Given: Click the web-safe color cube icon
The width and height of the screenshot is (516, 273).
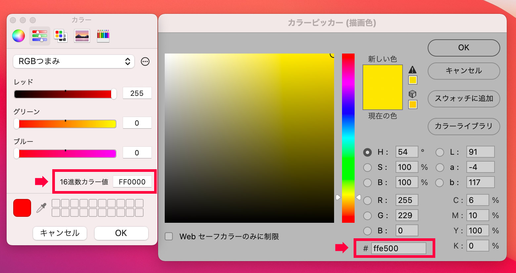Looking at the screenshot, I should coord(412,94).
